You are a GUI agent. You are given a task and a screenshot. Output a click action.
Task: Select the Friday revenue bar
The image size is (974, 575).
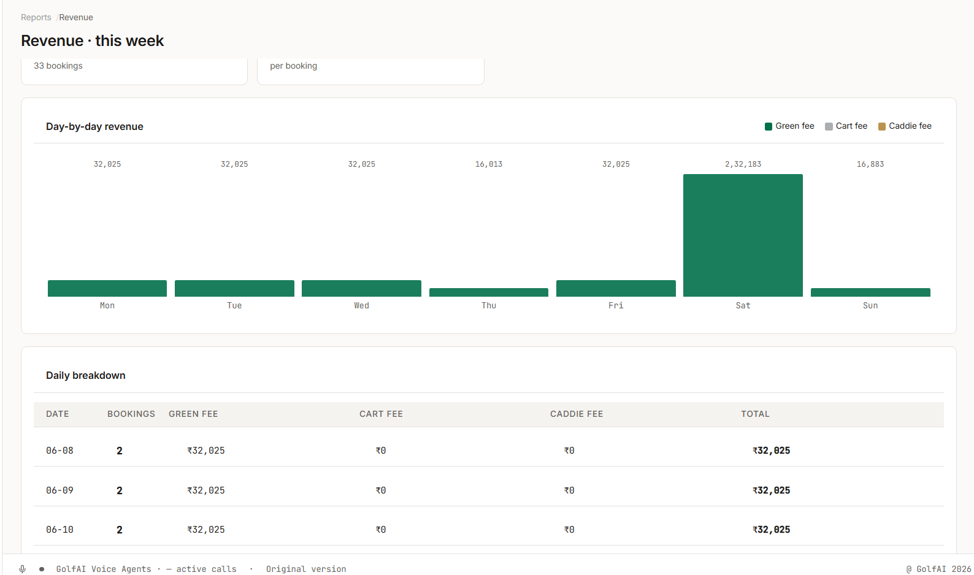click(x=616, y=288)
